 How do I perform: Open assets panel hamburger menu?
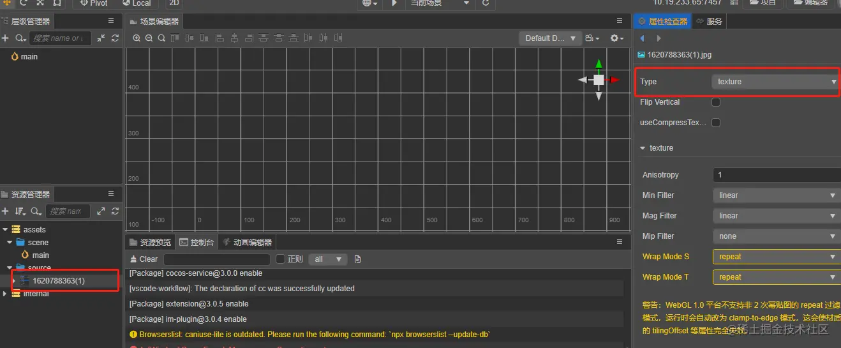pyautogui.click(x=111, y=193)
